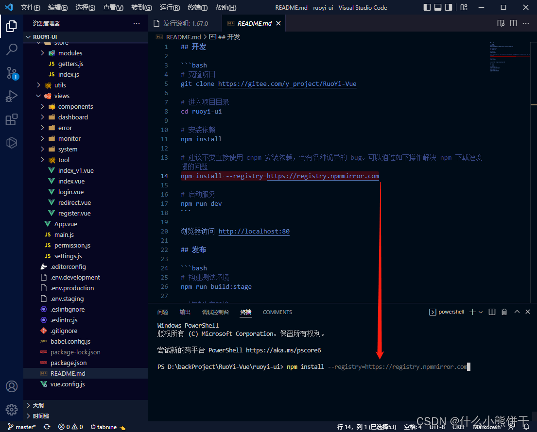This screenshot has height=432, width=537.
Task: Open the Extensions view
Action: [x=11, y=119]
